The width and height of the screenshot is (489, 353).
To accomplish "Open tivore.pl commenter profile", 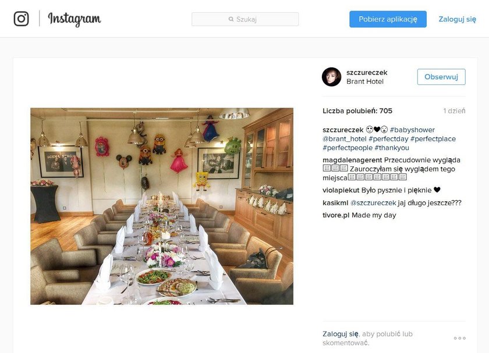I will point(336,215).
